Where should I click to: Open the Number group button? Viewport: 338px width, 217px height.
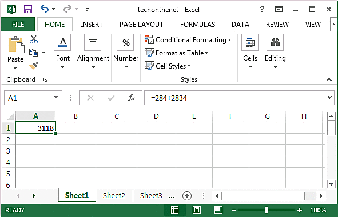126,51
